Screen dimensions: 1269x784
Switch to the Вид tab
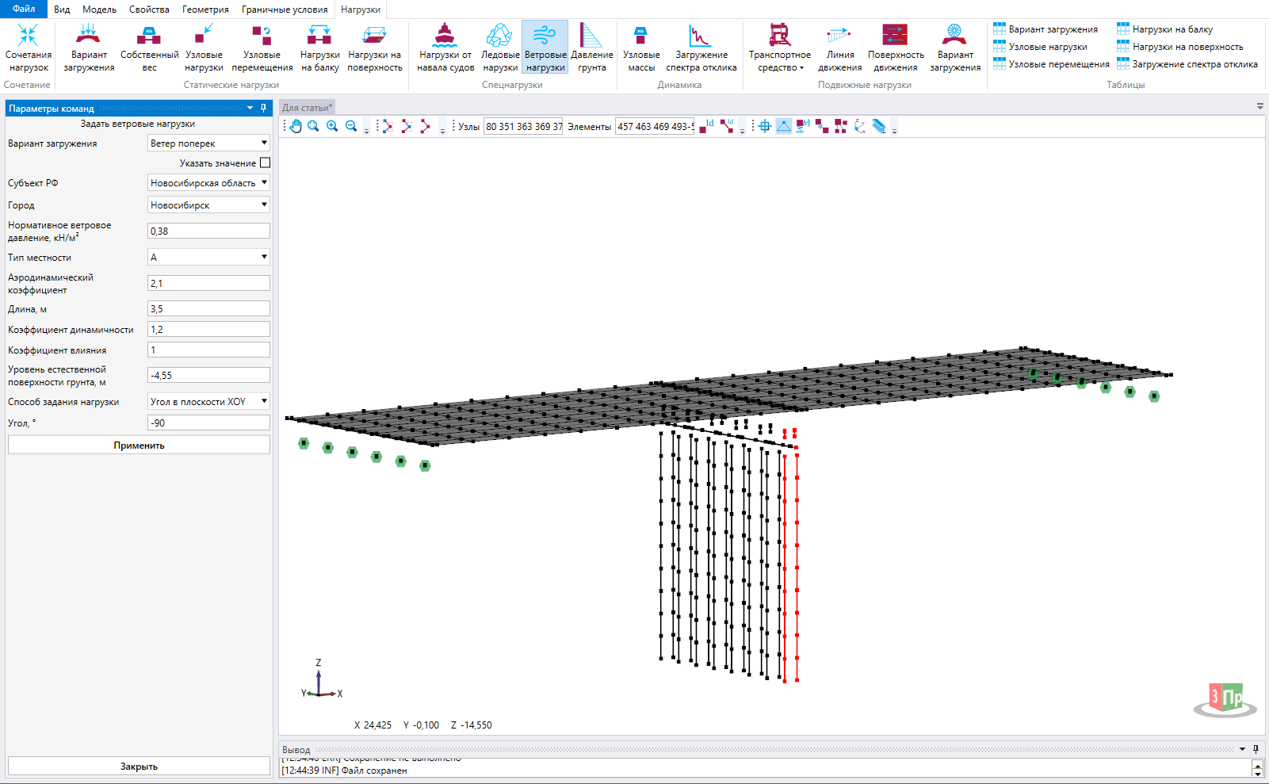[62, 10]
